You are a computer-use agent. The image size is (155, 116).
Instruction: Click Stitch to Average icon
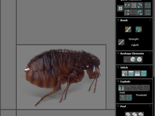pyautogui.click(x=131, y=73)
